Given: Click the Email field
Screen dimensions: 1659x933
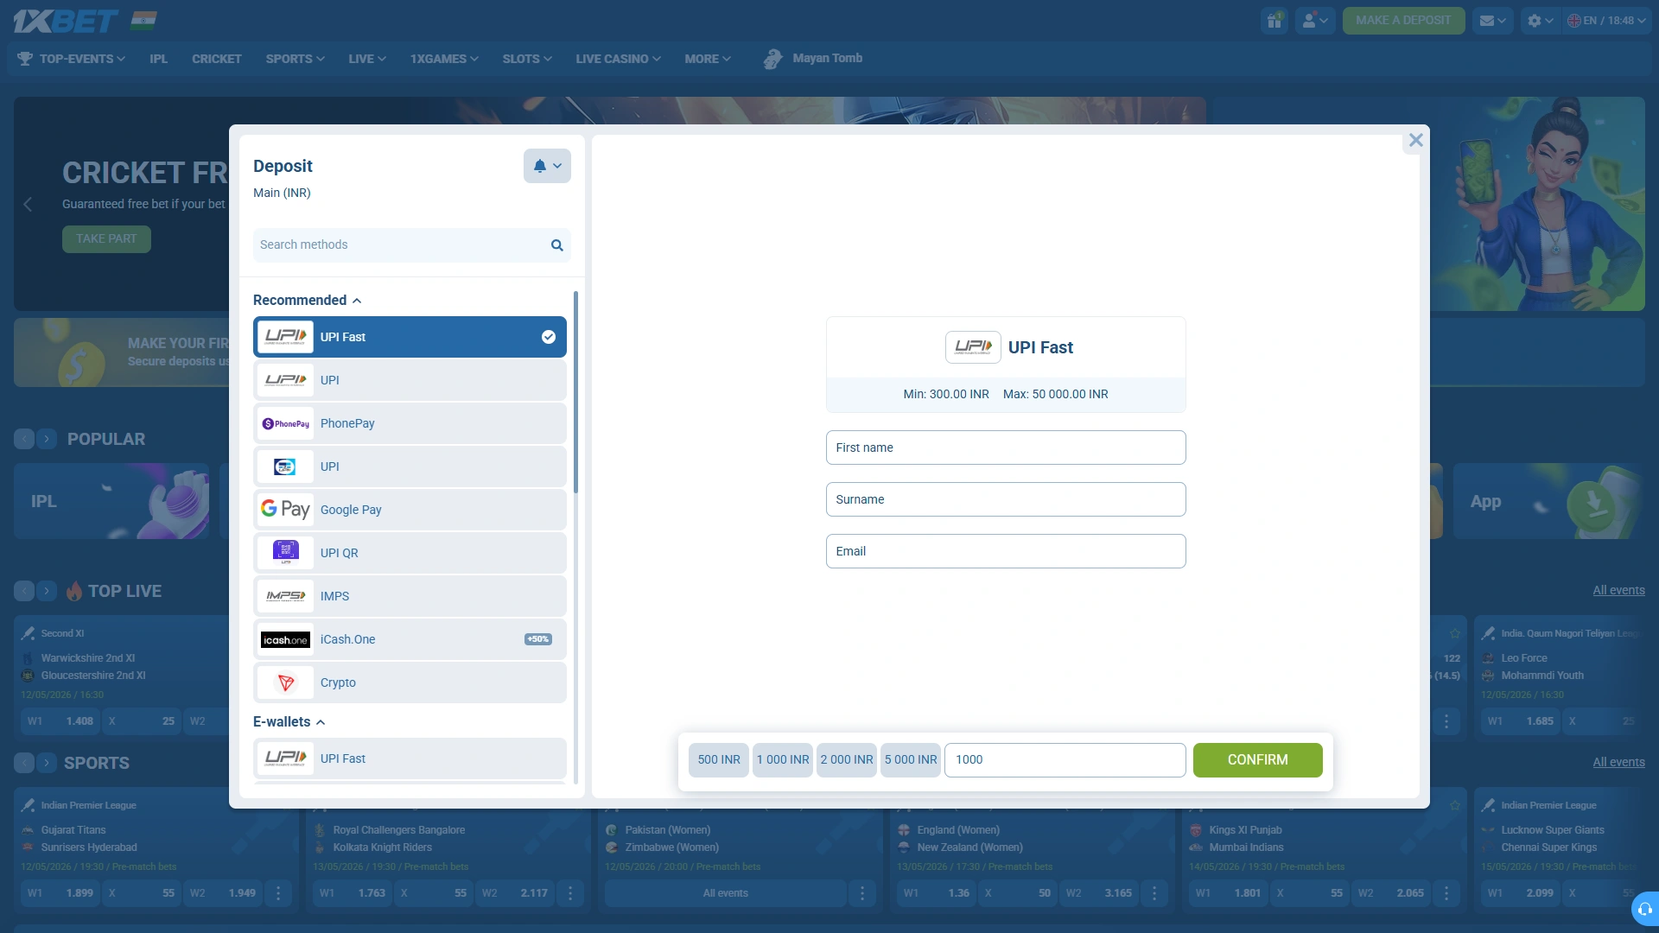Looking at the screenshot, I should coord(1006,551).
